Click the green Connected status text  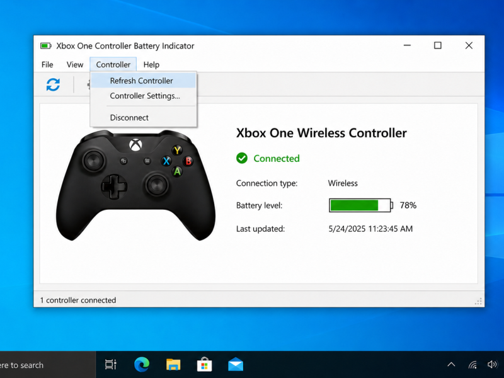click(277, 159)
